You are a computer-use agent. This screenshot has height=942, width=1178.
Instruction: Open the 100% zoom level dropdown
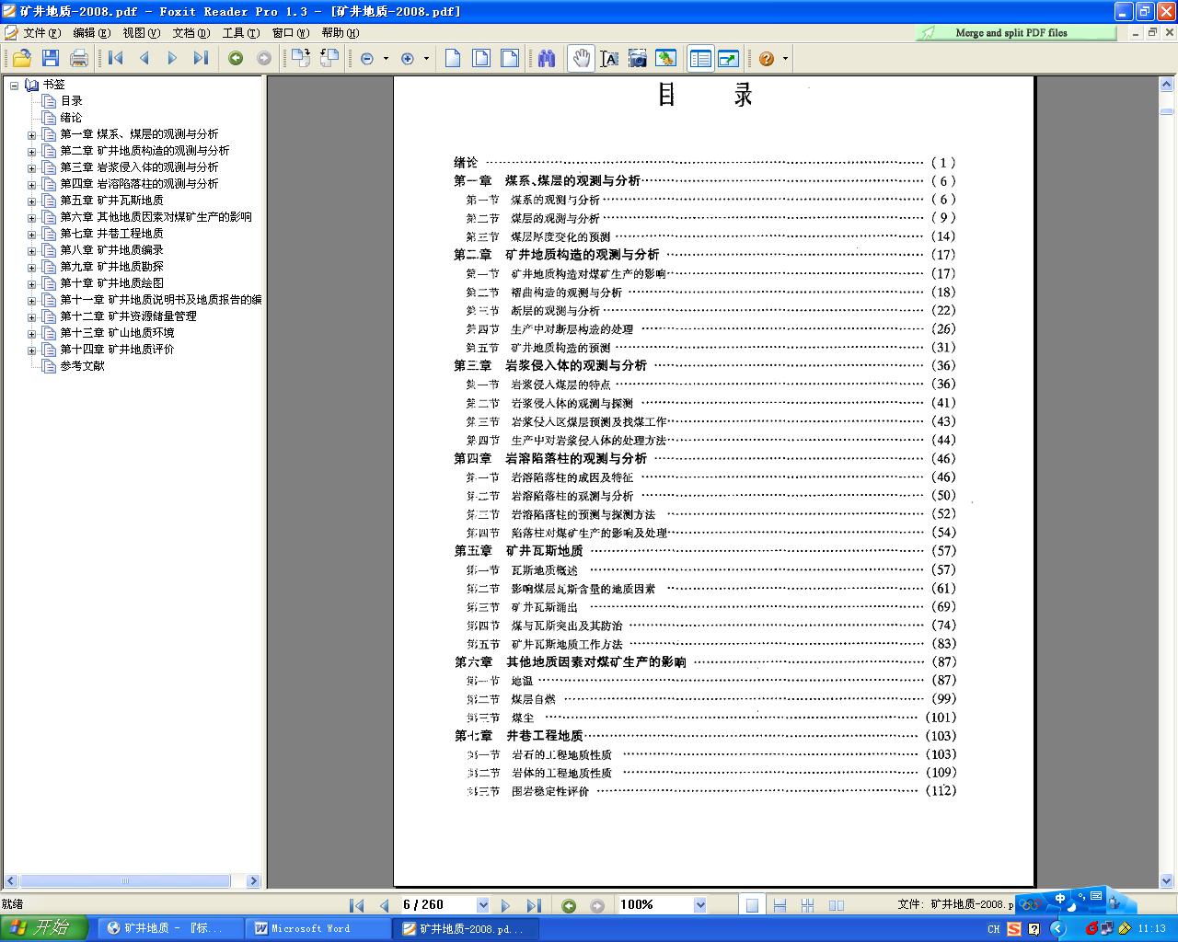[x=699, y=905]
